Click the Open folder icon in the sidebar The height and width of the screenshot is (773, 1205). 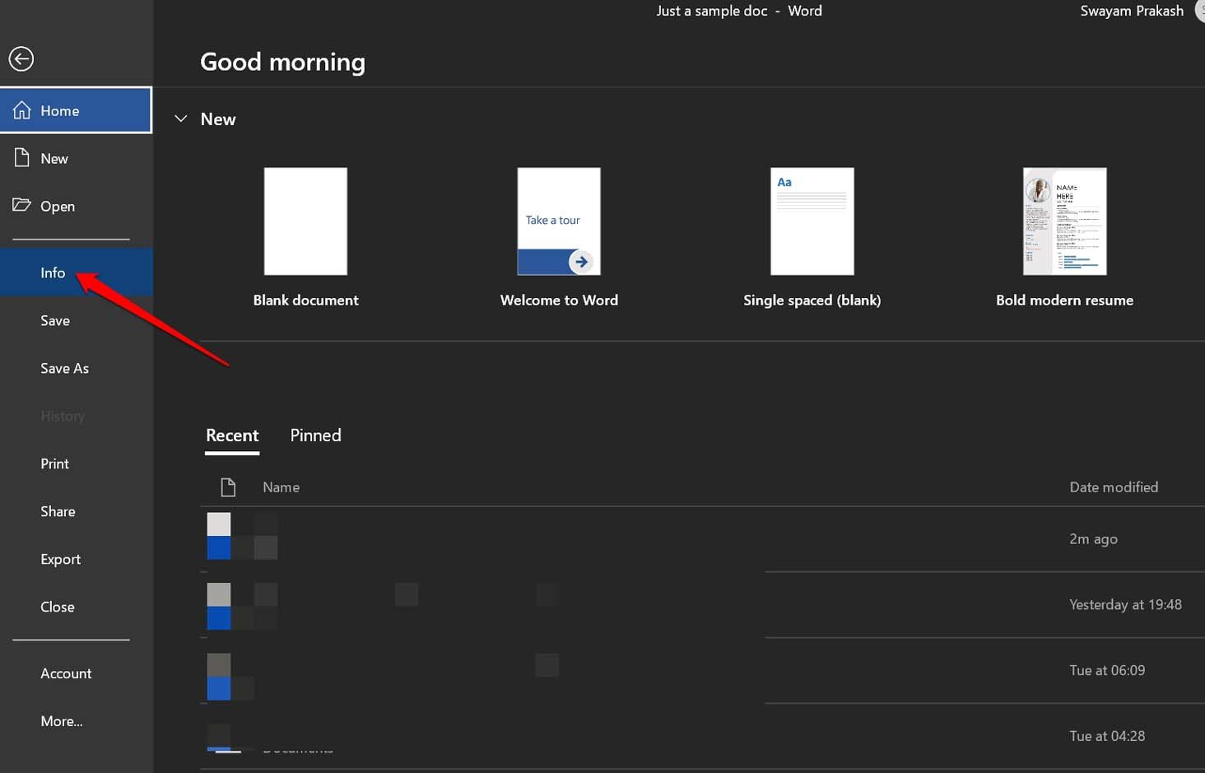(x=22, y=205)
